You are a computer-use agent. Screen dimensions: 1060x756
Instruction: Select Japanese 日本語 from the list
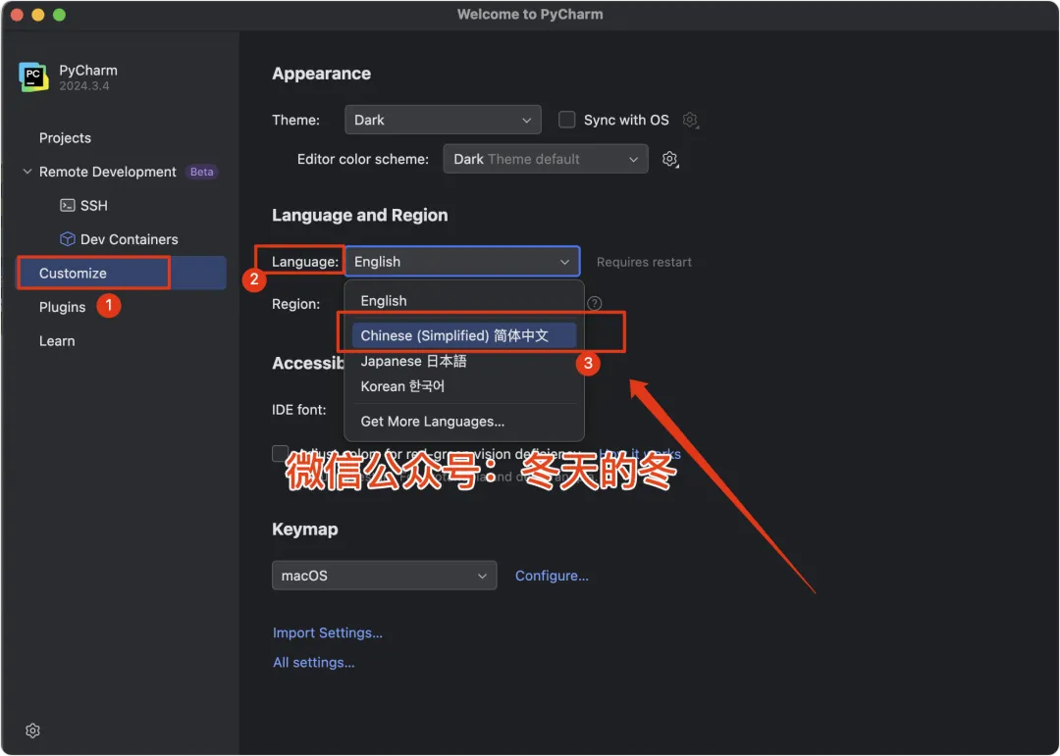463,362
